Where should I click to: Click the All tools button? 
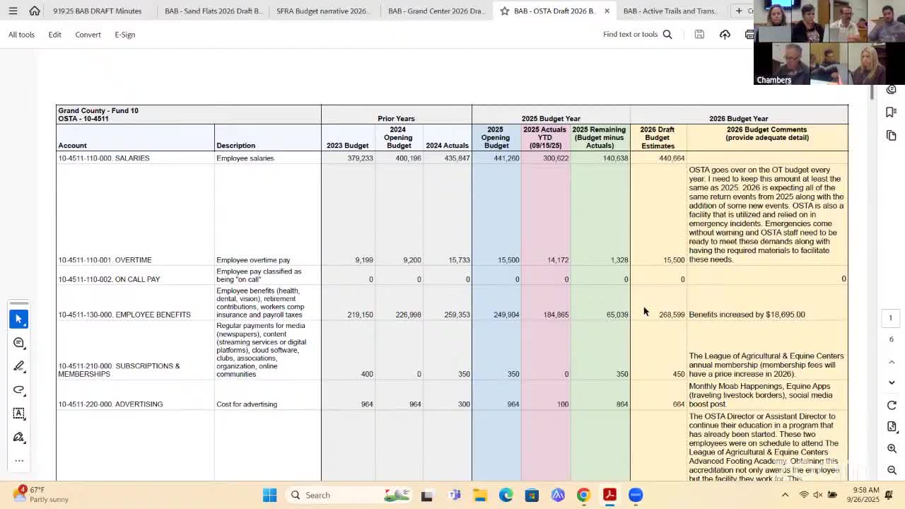coord(21,35)
